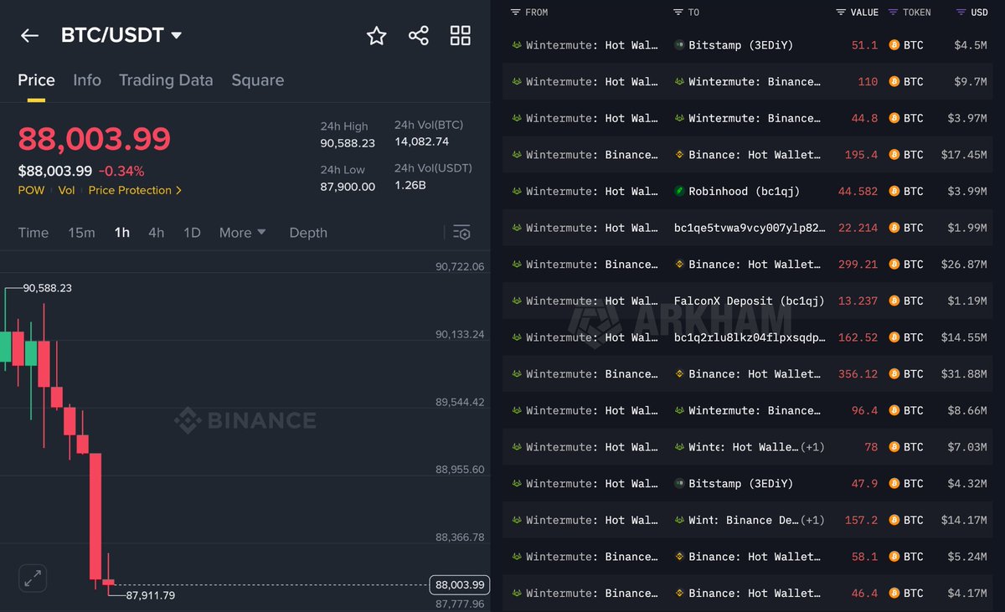This screenshot has width=1005, height=612.
Task: Open the VALUE column filter icon
Action: pyautogui.click(x=841, y=13)
